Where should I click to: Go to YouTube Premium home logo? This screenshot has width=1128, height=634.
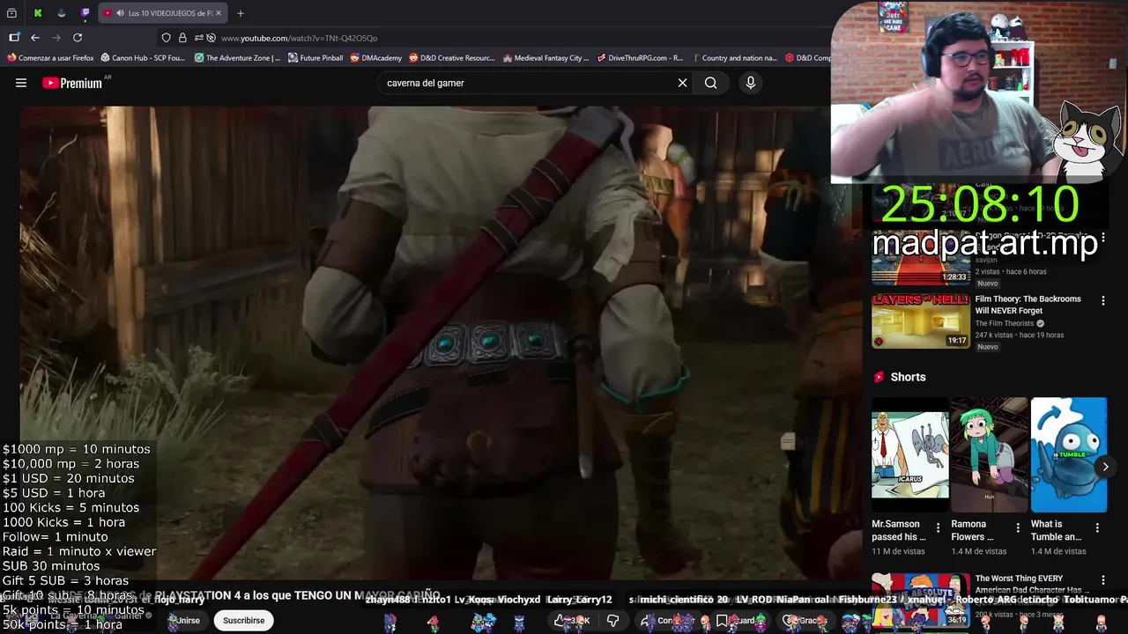point(72,83)
